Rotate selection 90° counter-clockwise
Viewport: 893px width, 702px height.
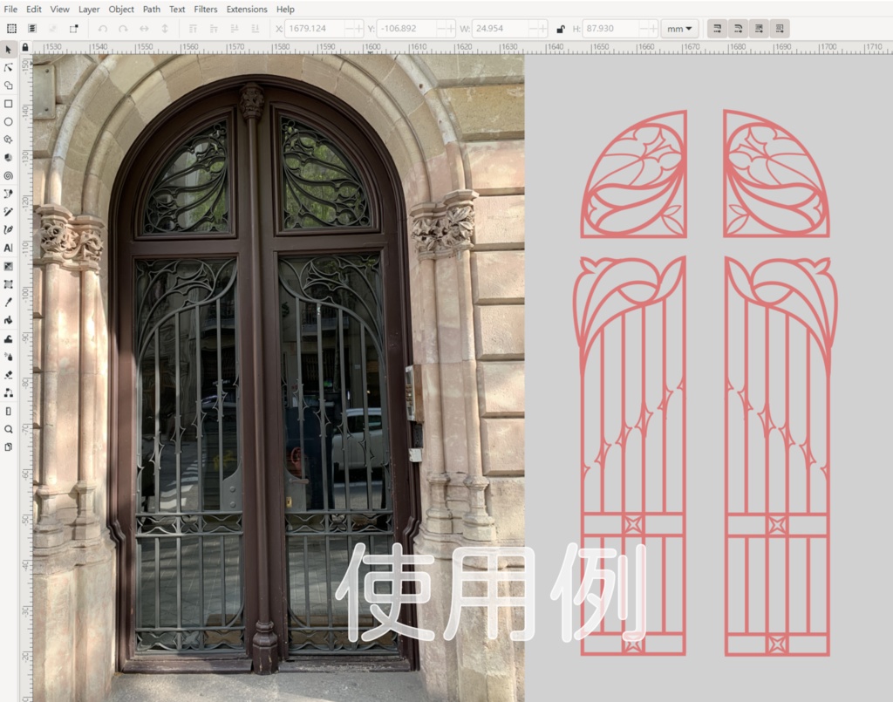click(103, 29)
